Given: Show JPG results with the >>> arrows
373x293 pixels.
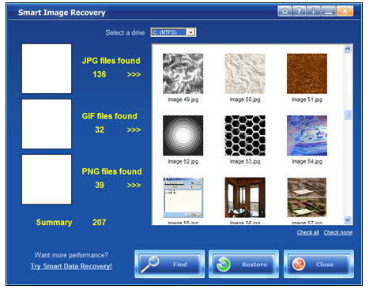Looking at the screenshot, I should 134,74.
